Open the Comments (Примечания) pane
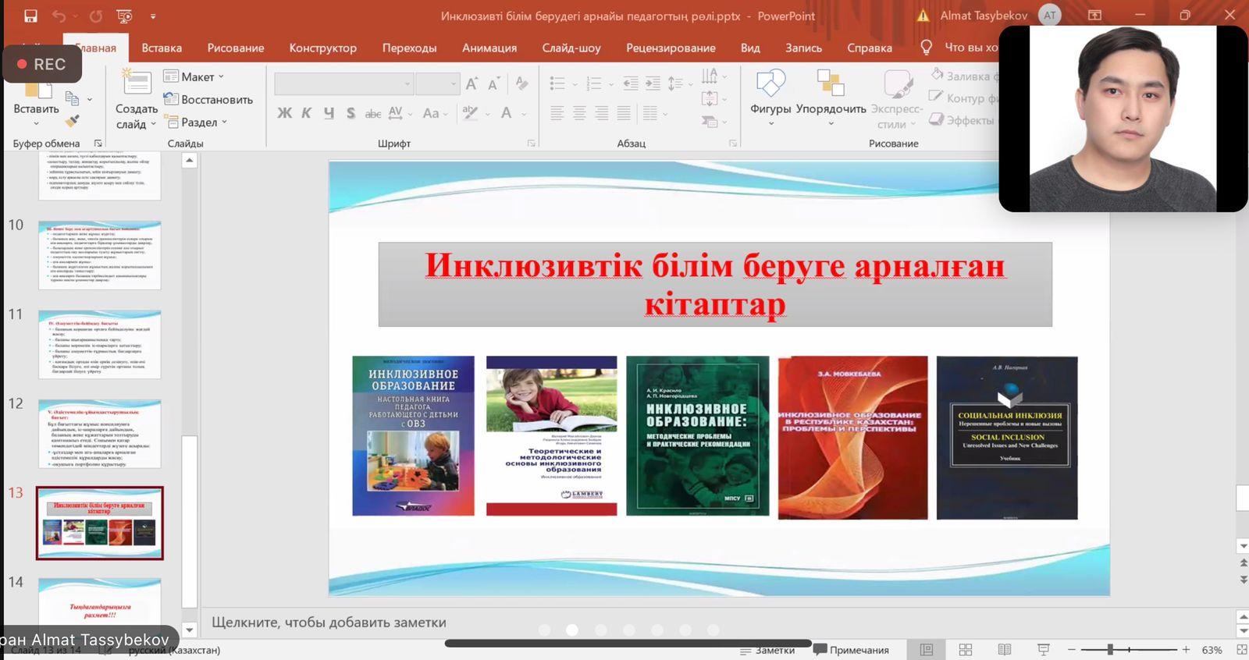 [852, 650]
